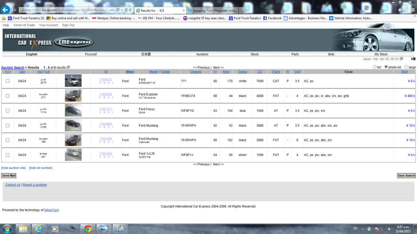Tick the checkbox for lot 2270 Ford E350
Image resolution: width=417 pixels, height=234 pixels.
7,81
